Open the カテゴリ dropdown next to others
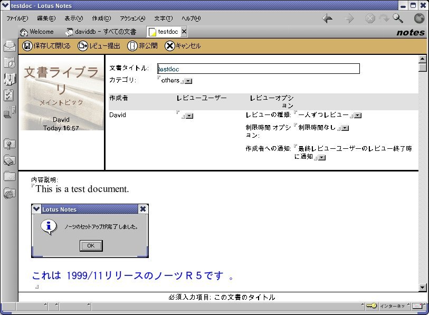The width and height of the screenshot is (429, 315). point(188,81)
